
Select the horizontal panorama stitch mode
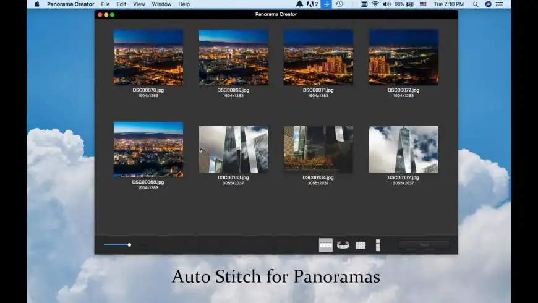click(x=326, y=245)
